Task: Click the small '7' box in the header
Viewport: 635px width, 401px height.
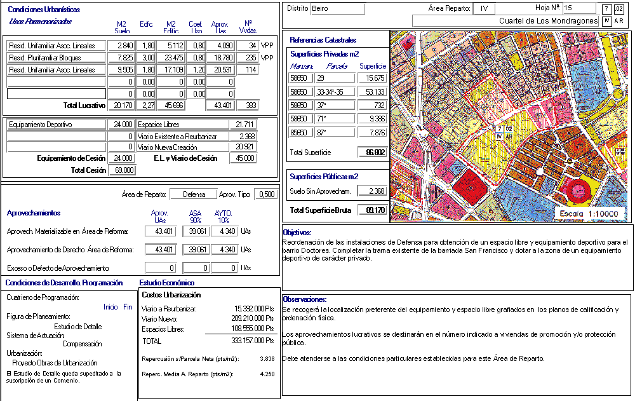Action: click(607, 9)
